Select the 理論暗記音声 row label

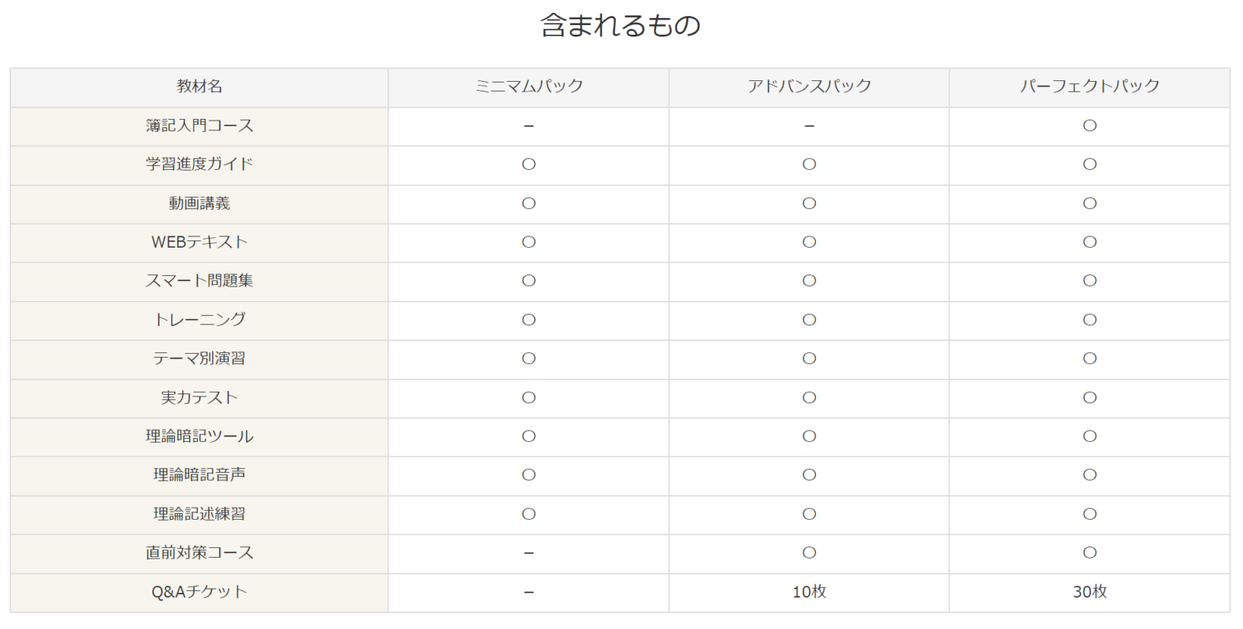point(199,475)
